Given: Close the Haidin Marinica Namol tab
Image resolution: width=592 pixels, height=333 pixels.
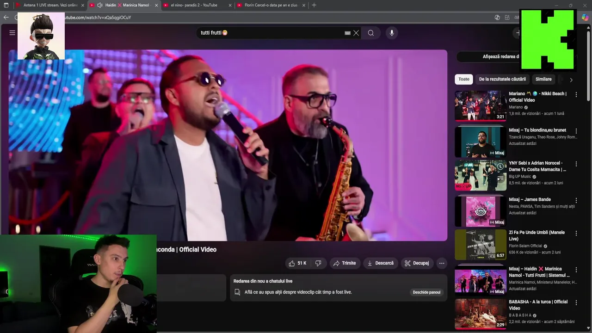Looking at the screenshot, I should [x=156, y=5].
